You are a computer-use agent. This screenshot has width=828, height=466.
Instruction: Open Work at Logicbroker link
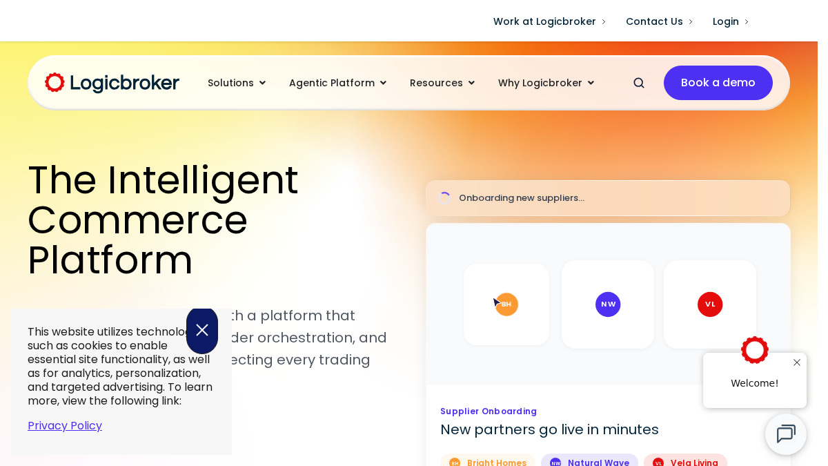[x=549, y=21]
